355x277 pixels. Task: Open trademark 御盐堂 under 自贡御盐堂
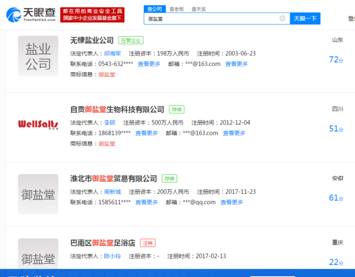[107, 143]
